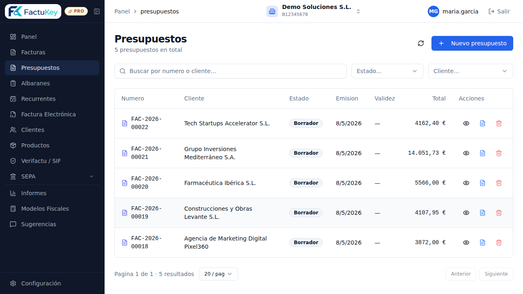Click the PRO badge
The image size is (523, 294).
pyautogui.click(x=76, y=11)
